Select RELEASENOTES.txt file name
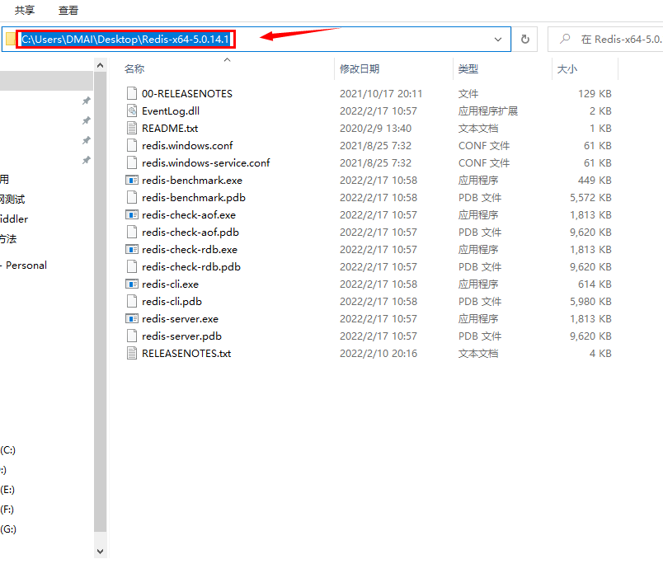663x578 pixels. point(186,354)
